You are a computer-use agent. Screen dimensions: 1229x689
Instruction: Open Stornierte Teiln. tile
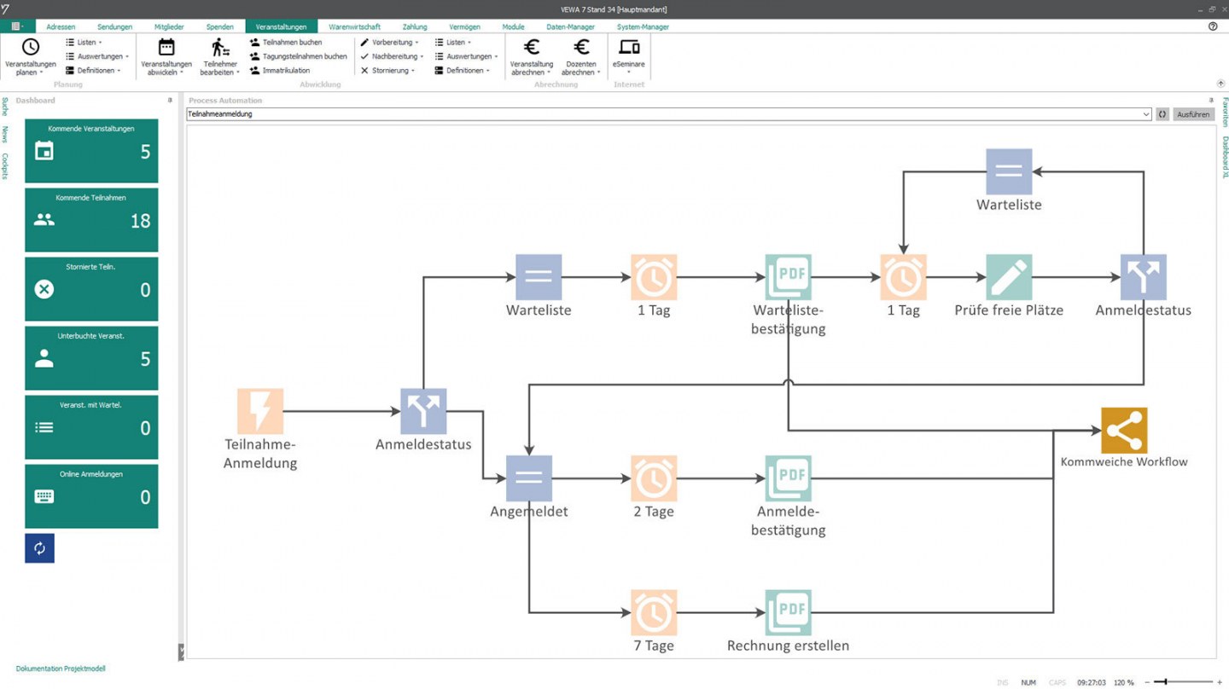(91, 289)
